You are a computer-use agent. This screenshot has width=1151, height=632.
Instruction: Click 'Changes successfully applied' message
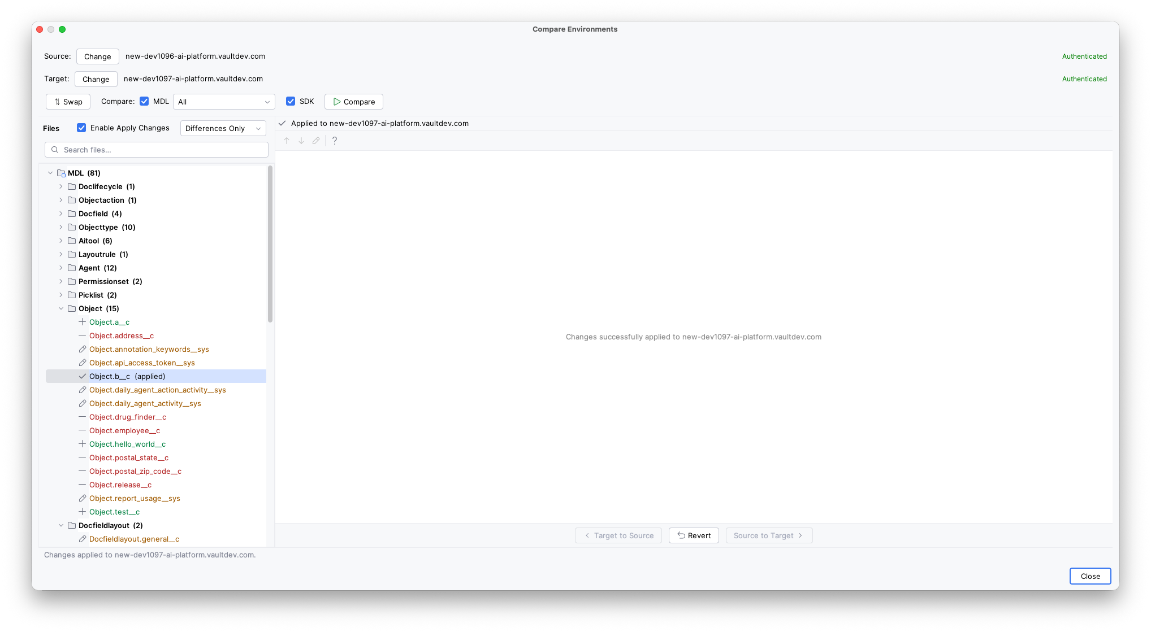pos(694,337)
